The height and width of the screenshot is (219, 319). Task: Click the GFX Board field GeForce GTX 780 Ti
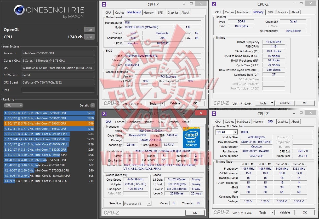(x=58, y=82)
